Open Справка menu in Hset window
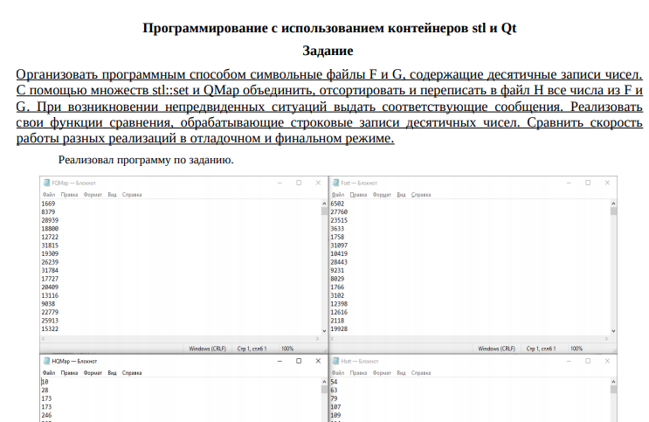 coord(421,373)
